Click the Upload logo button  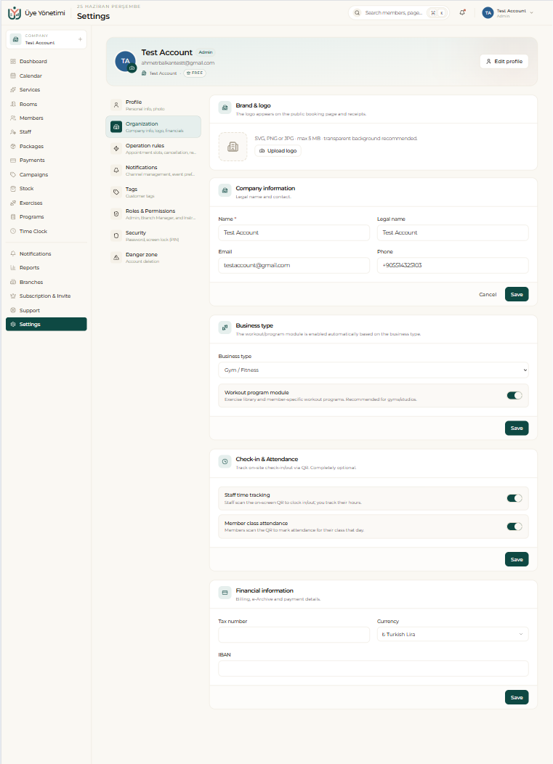278,150
